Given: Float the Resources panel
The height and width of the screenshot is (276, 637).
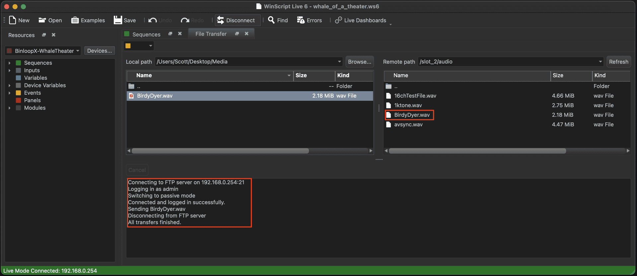Looking at the screenshot, I should tap(44, 35).
